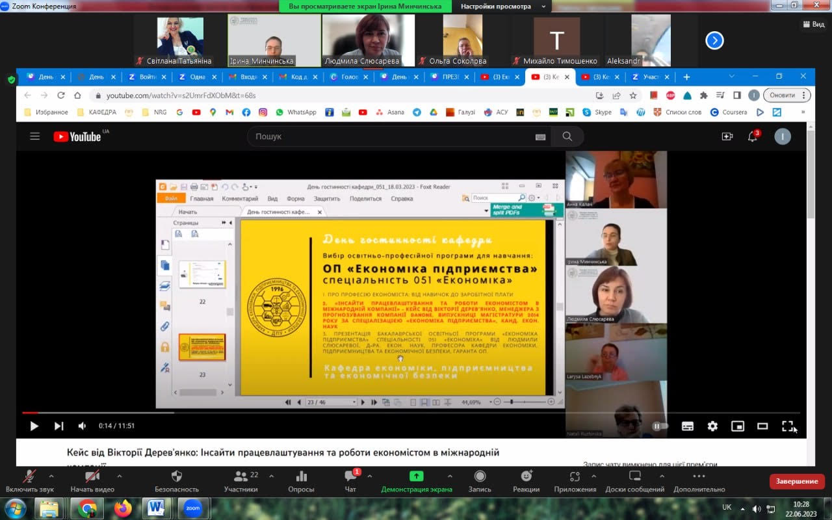Toggle YouTube subtitles button
The height and width of the screenshot is (520, 832).
coord(687,426)
